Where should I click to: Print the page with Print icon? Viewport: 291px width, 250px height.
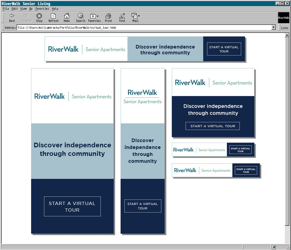[x=108, y=18]
